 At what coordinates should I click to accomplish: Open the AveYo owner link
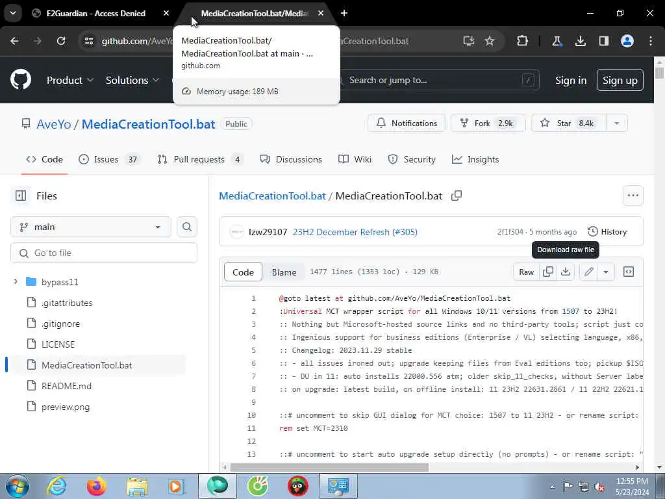[53, 124]
